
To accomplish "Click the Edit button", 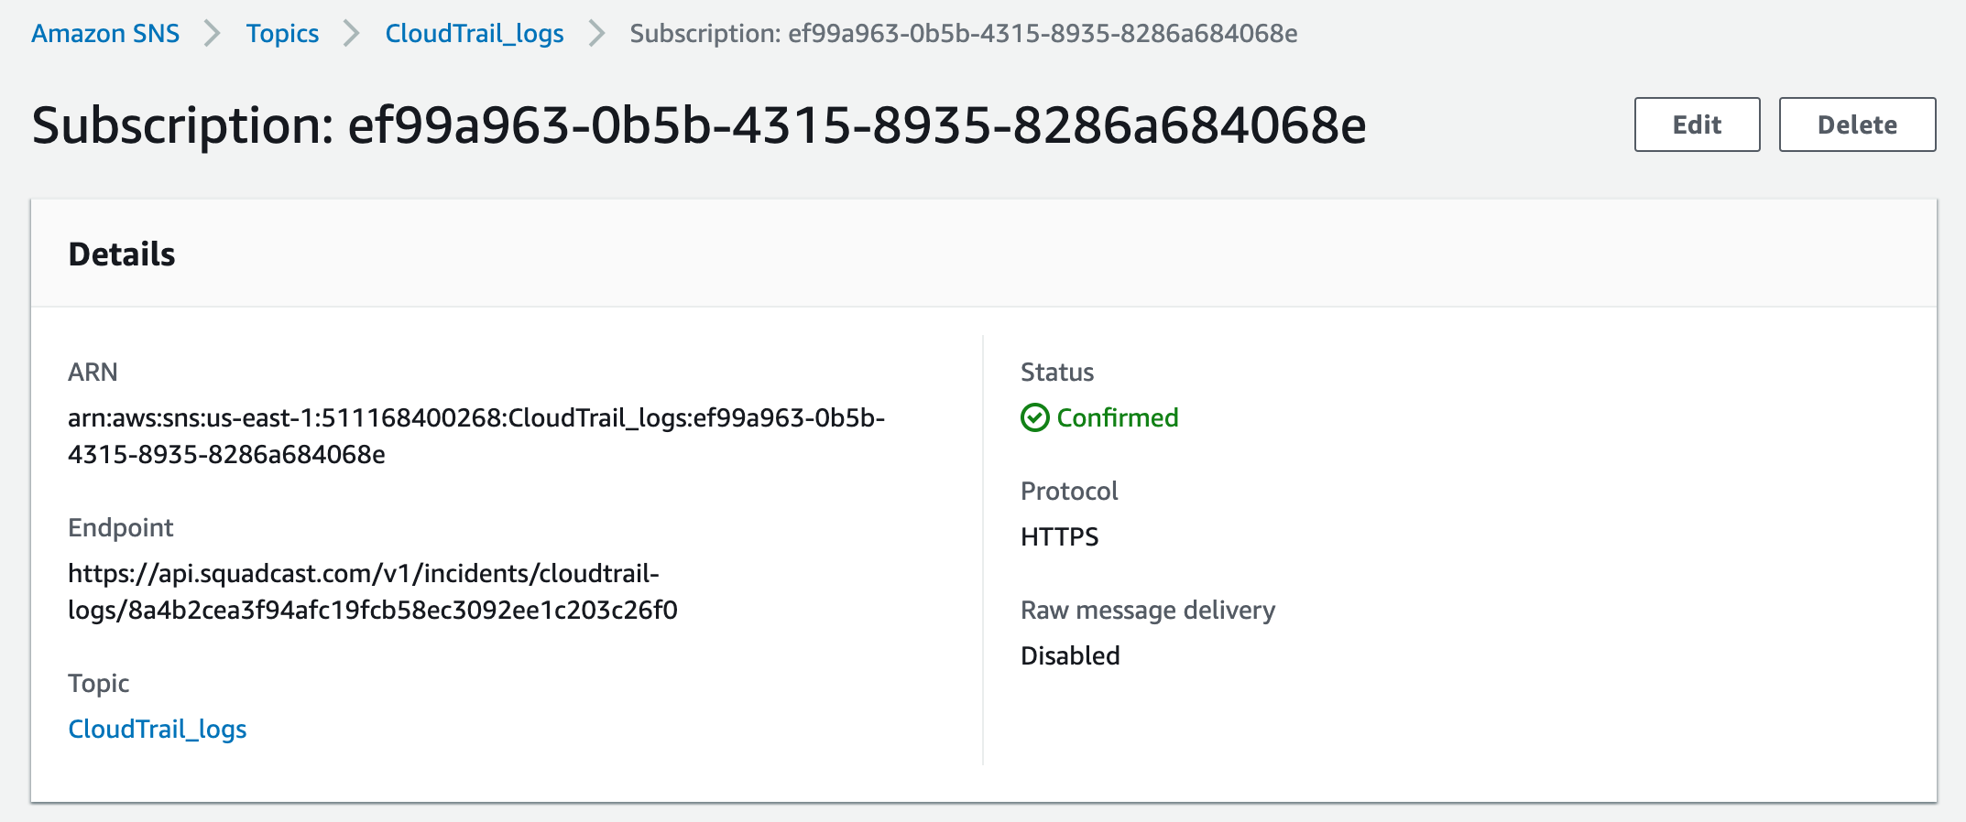I will click(x=1697, y=124).
